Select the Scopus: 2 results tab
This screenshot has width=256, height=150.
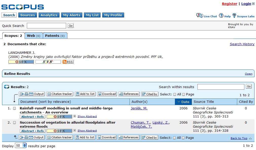(13, 36)
